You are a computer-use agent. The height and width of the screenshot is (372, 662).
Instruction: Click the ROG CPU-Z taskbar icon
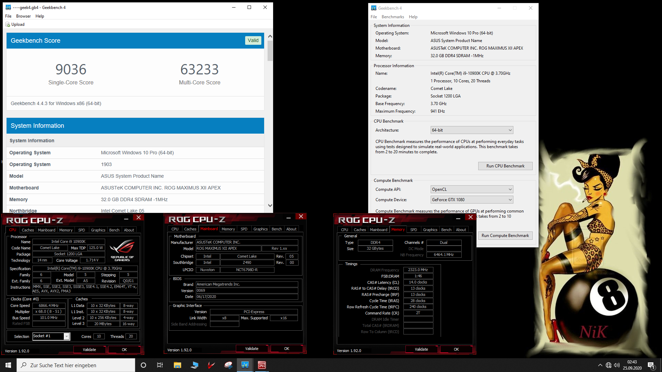click(x=262, y=365)
